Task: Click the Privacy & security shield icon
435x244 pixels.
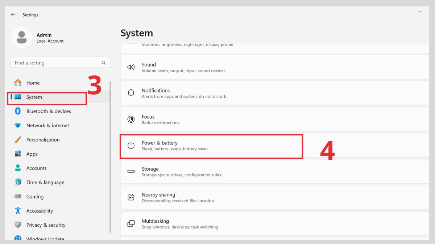Action: (18, 225)
